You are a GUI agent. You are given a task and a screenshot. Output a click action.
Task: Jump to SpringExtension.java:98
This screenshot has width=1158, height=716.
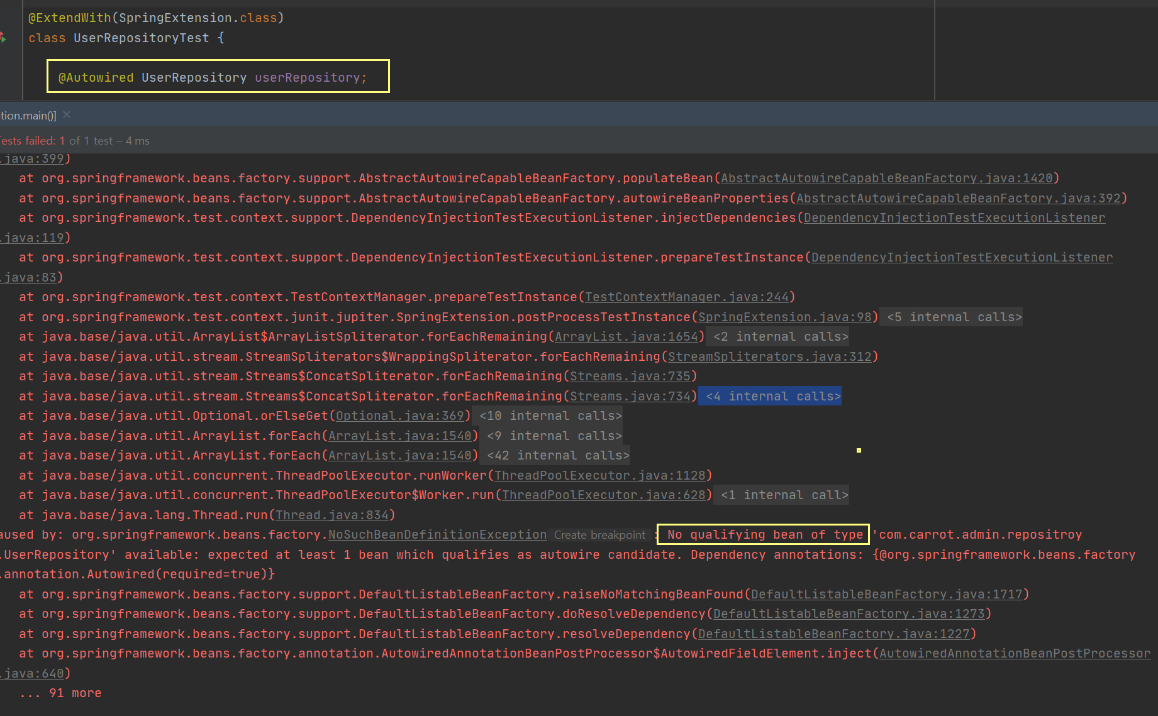(785, 317)
